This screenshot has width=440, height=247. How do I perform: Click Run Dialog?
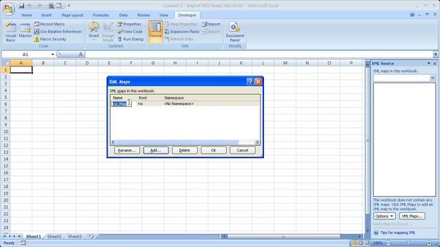(131, 39)
